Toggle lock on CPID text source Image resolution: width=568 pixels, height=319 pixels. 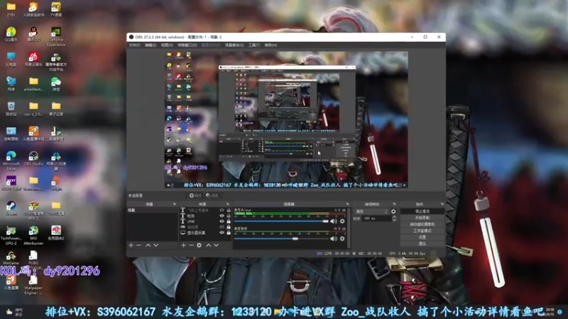pyautogui.click(x=229, y=221)
